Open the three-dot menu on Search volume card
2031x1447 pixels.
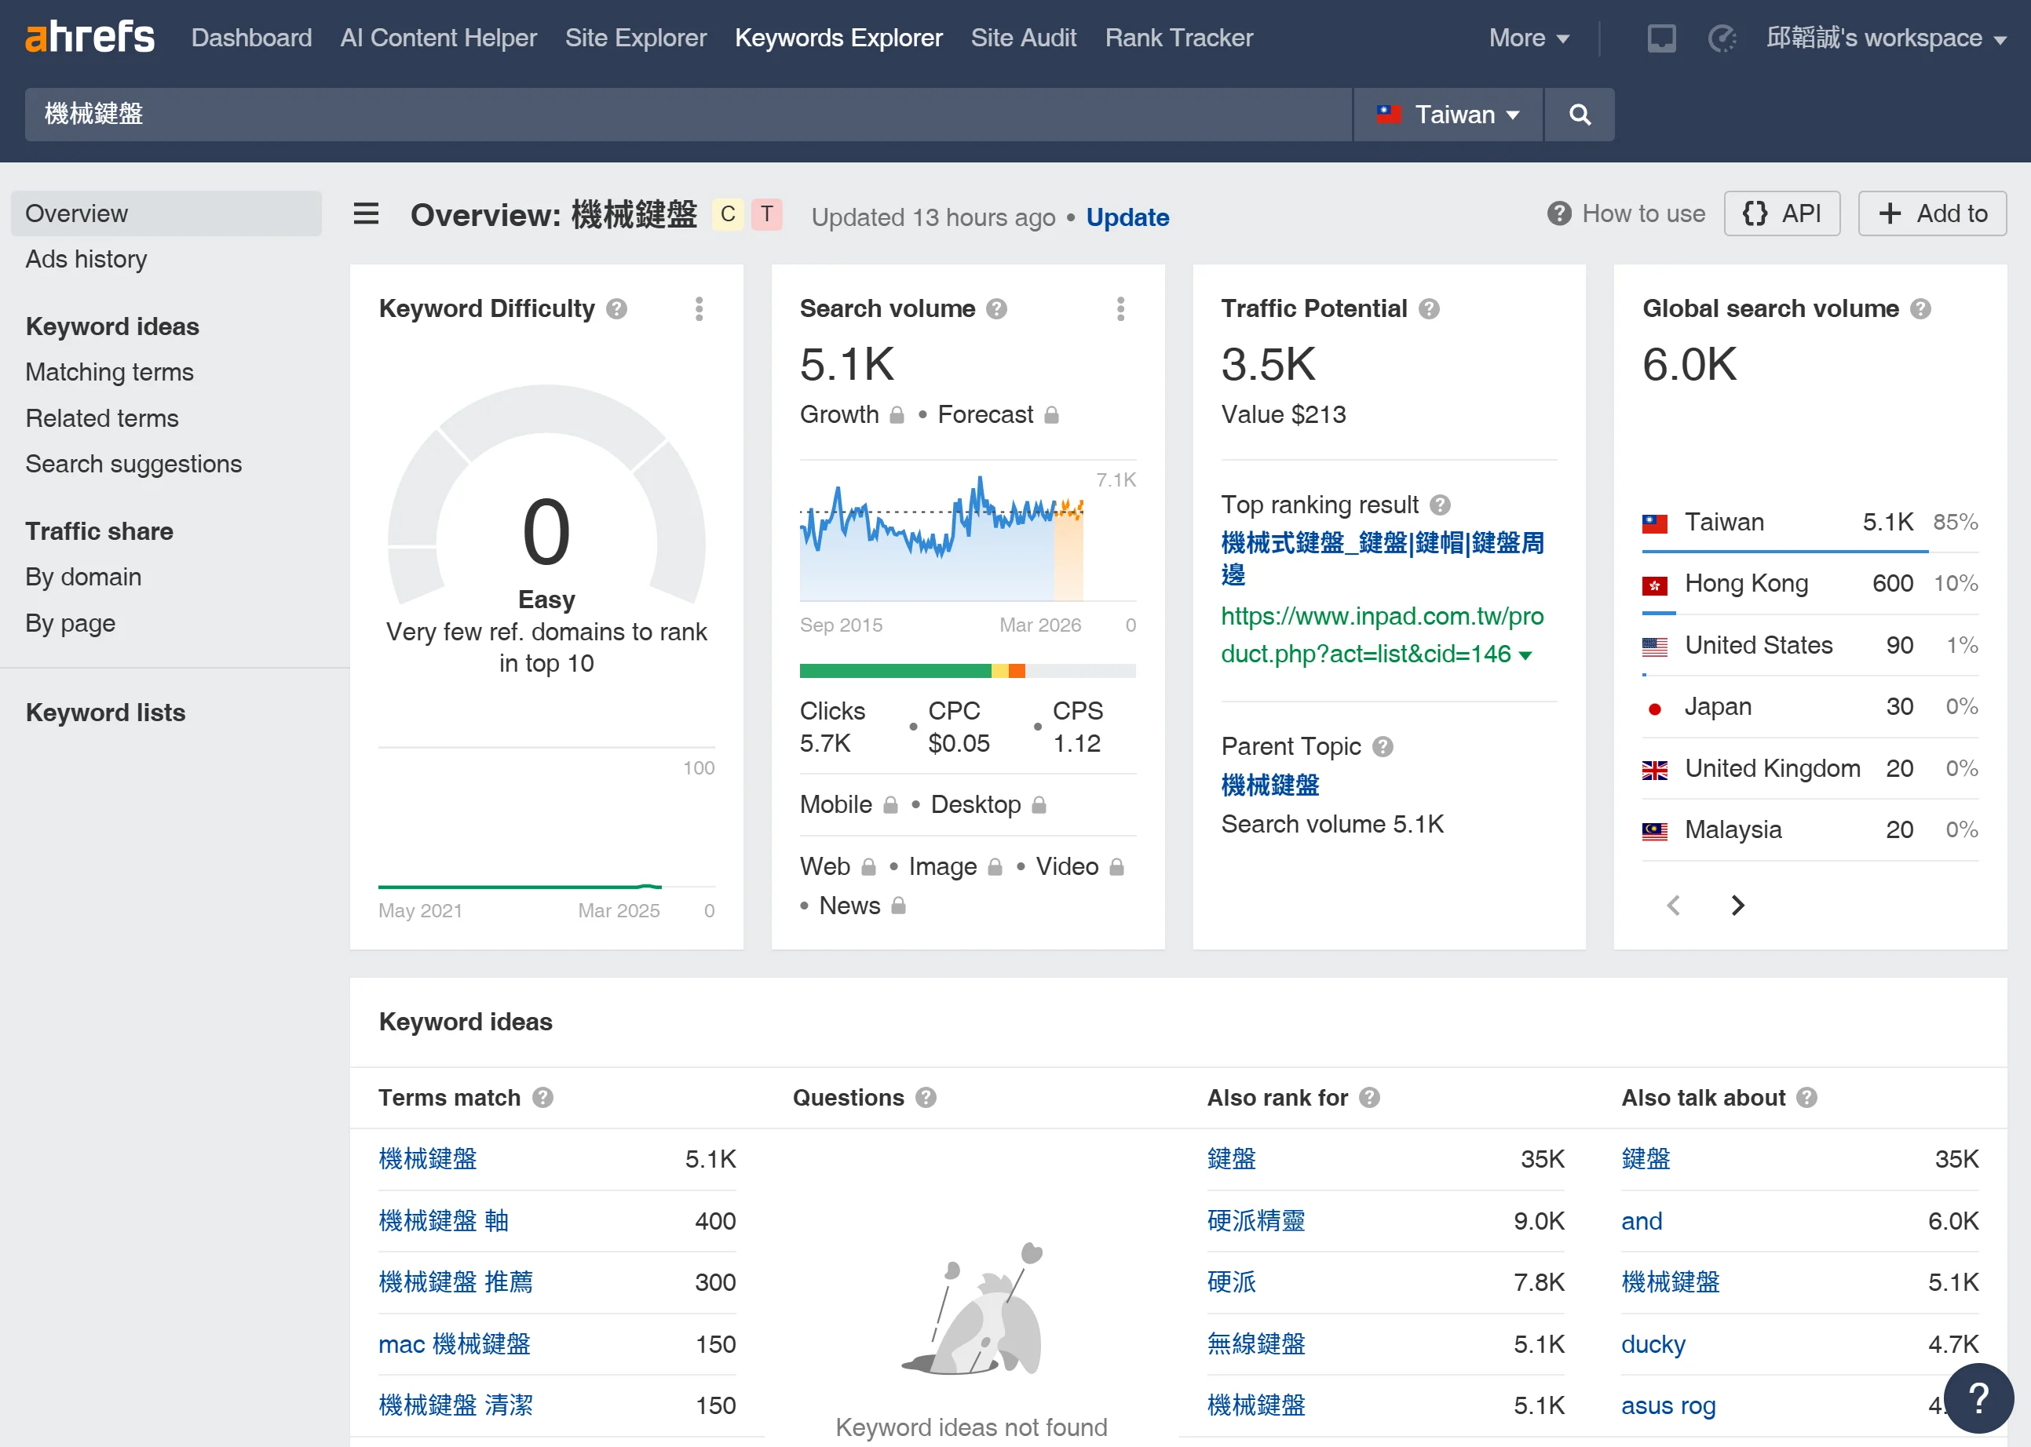point(1121,308)
